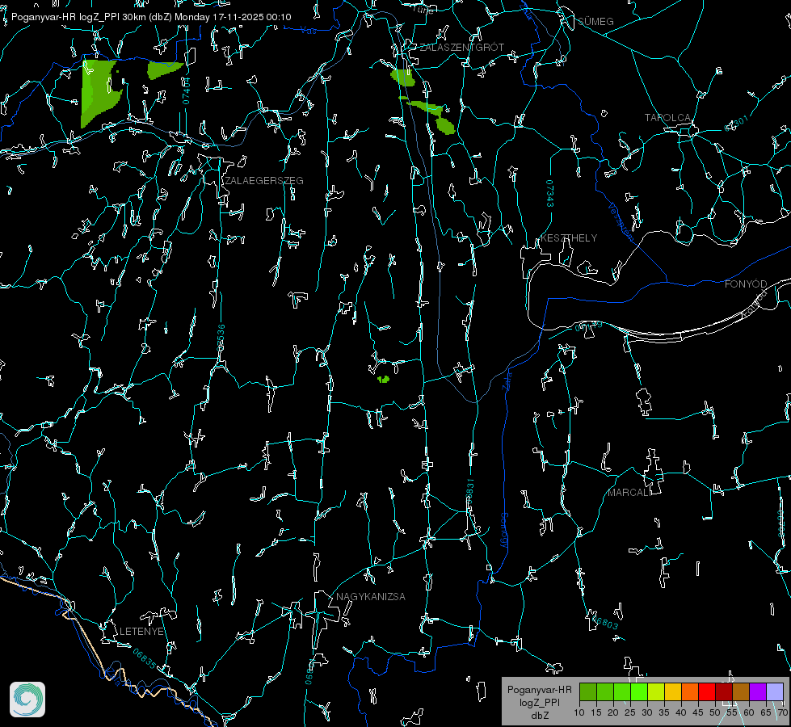The image size is (791, 727).
Task: Click the LETENYE city label
Action: click(141, 631)
